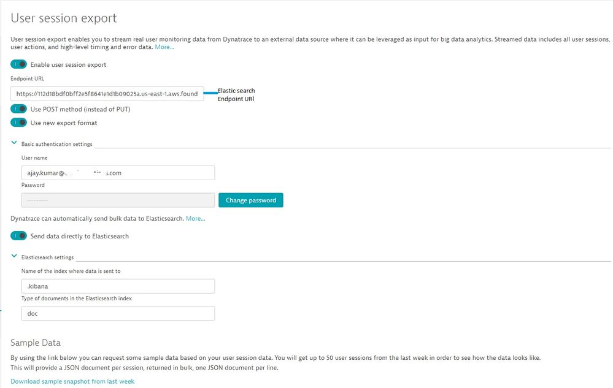Toggle the Enable user session export switch
This screenshot has width=613, height=388.
pos(18,64)
